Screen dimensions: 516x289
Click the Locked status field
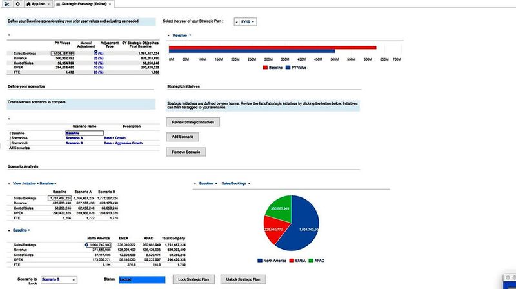[x=142, y=280]
